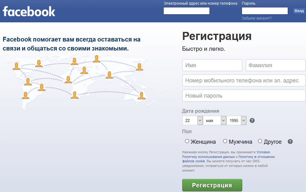Select the Другое radio button
Image resolution: width=306 pixels, height=192 pixels.
[260, 141]
